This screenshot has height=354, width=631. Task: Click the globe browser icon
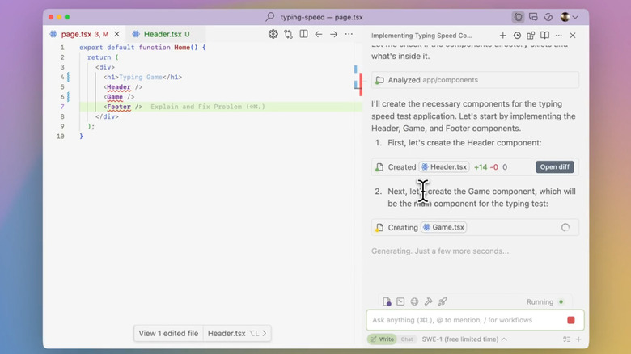(x=414, y=301)
